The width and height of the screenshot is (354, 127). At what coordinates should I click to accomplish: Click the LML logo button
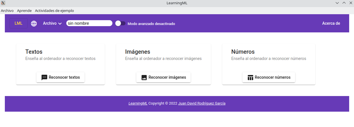coord(18,23)
